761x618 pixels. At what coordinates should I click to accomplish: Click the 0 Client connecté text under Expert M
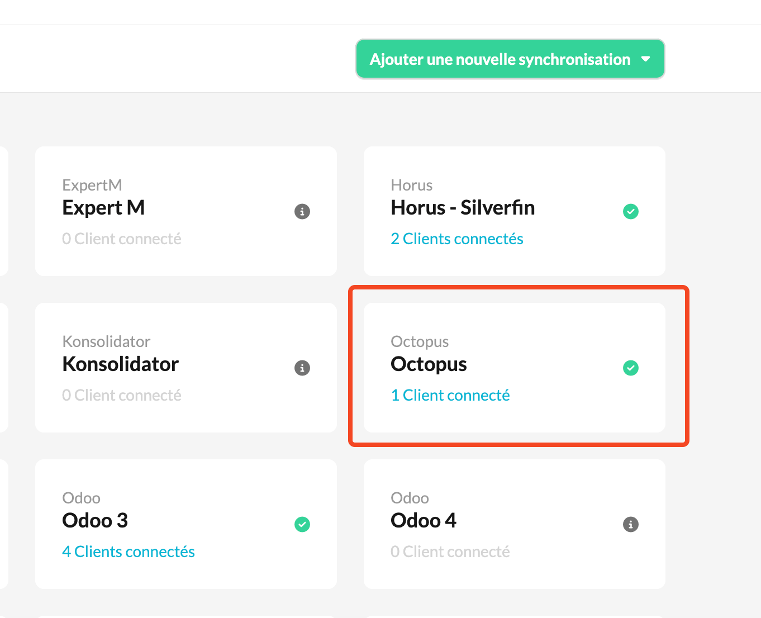(122, 239)
